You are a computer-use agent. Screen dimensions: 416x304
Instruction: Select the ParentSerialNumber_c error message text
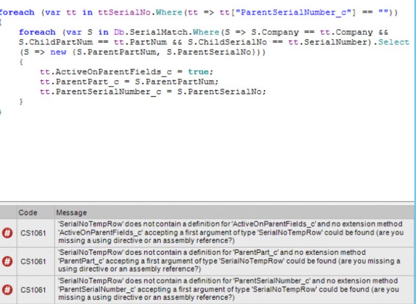[x=229, y=289]
